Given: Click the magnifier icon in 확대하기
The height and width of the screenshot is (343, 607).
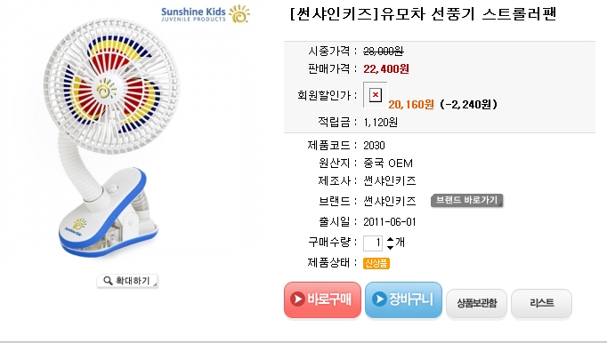Looking at the screenshot, I should 108,281.
